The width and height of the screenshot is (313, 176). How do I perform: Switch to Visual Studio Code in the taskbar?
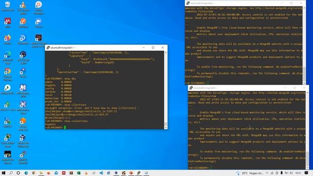101,173
